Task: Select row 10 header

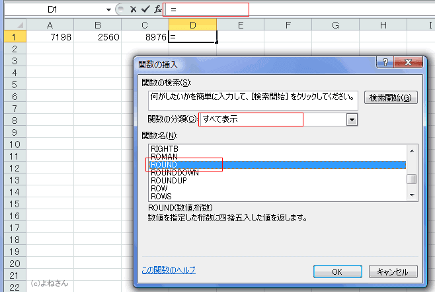Action: (x=15, y=144)
